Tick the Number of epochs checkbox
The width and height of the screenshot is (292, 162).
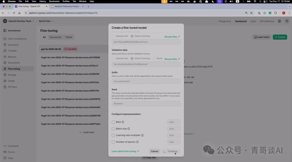pyautogui.click(x=113, y=142)
